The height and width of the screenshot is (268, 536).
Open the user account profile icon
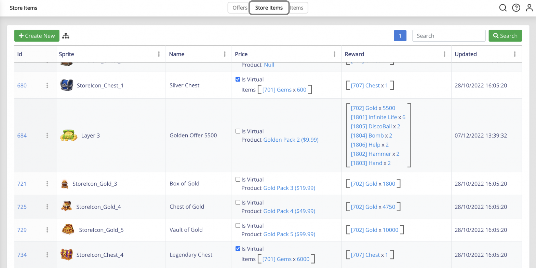[529, 8]
